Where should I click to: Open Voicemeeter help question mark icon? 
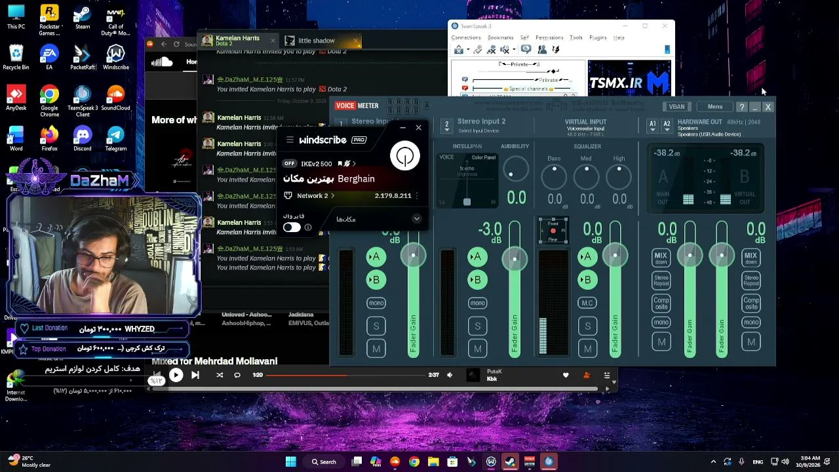coord(741,107)
